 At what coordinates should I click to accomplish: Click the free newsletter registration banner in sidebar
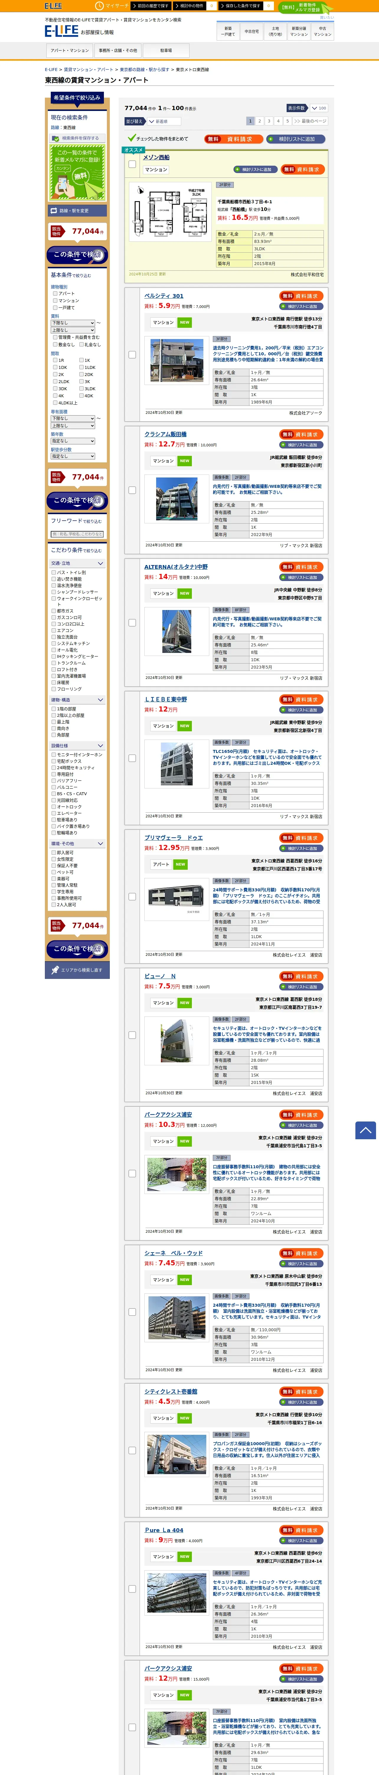[77, 172]
